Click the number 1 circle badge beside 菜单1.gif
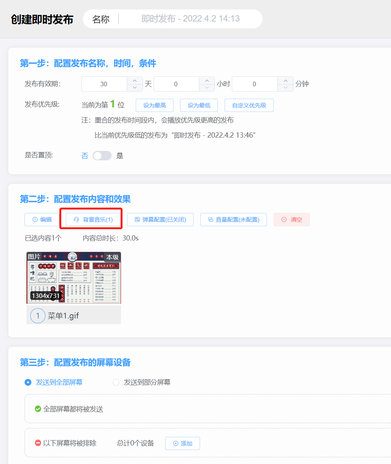Image resolution: width=391 pixels, height=464 pixels. tap(38, 315)
